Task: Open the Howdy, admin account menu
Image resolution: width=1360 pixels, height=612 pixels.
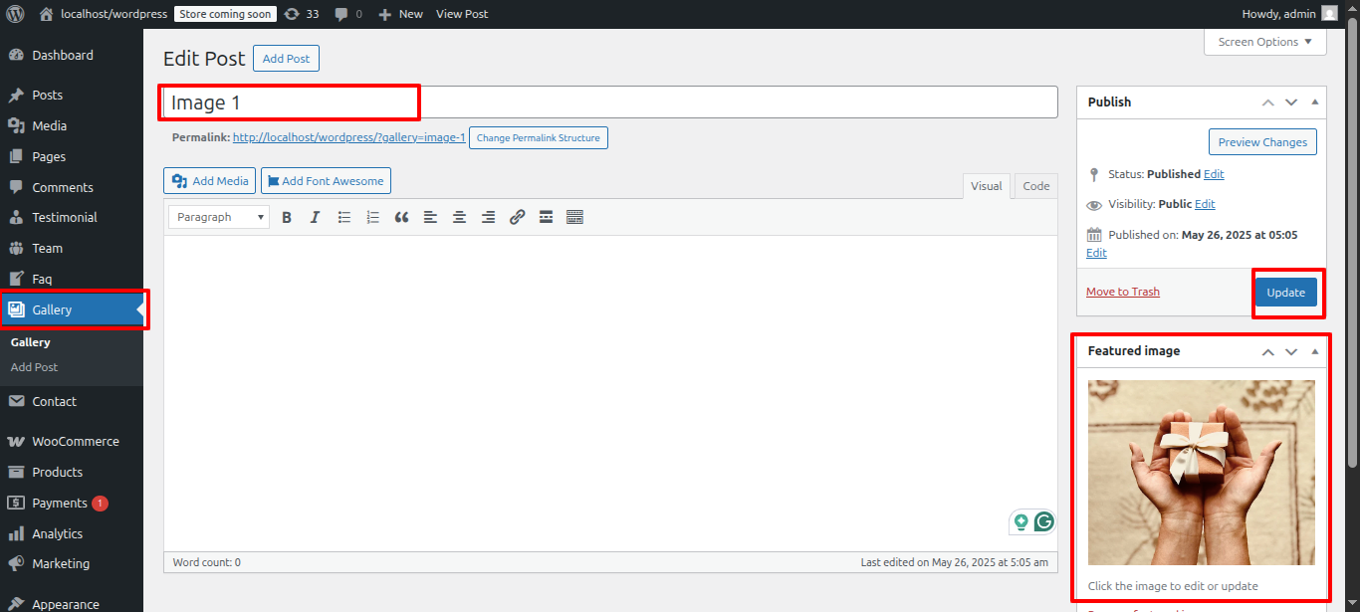Action: pos(1289,14)
